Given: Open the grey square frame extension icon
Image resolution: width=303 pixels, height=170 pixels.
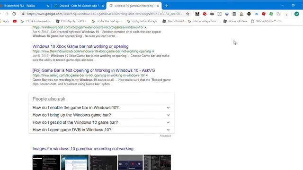Looking at the screenshot, I should [x=219, y=14].
